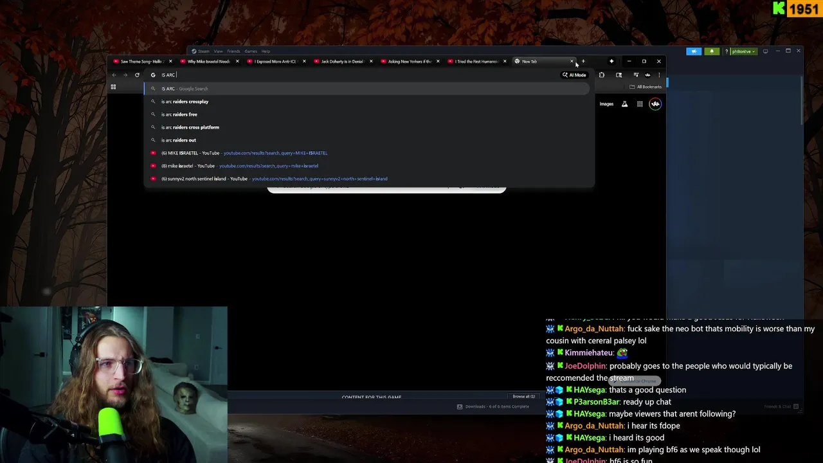Screen dimensions: 823x463
Task: Click Steam's blue announcements megaphone button
Action: tap(694, 51)
